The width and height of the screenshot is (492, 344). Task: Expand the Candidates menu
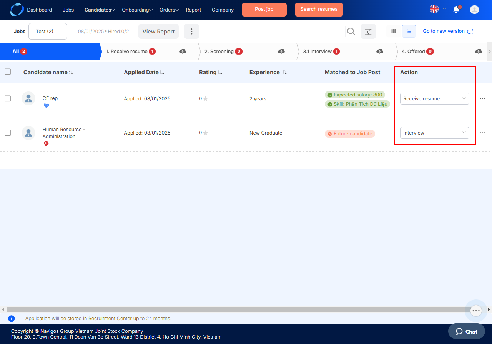(100, 10)
